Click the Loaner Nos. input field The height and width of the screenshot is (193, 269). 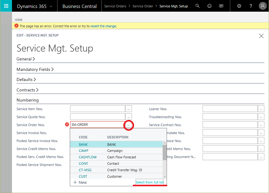(x=230, y=109)
